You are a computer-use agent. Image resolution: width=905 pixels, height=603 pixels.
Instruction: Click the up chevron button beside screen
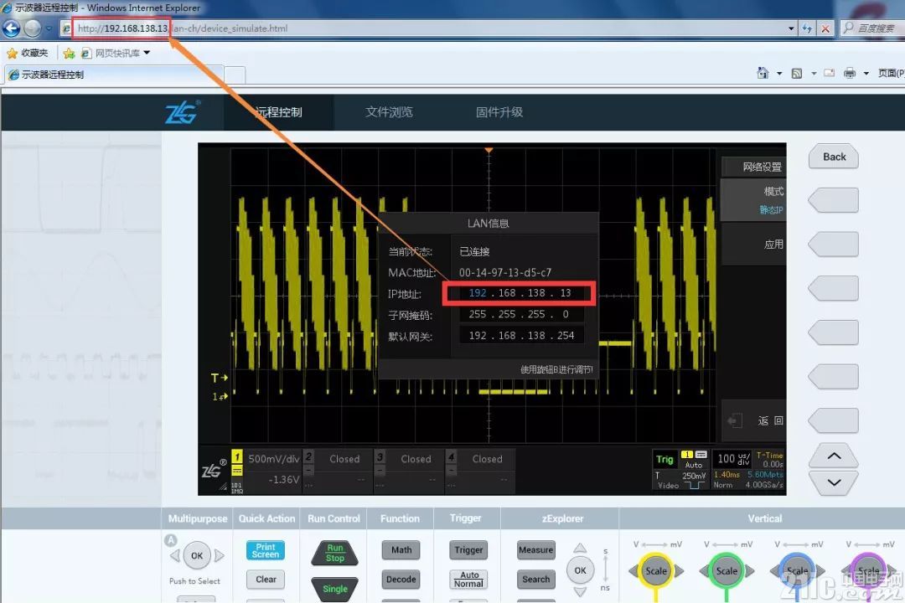tap(834, 456)
